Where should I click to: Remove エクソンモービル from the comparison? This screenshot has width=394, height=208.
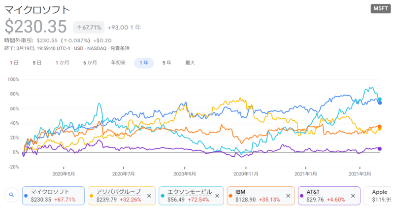[217, 196]
